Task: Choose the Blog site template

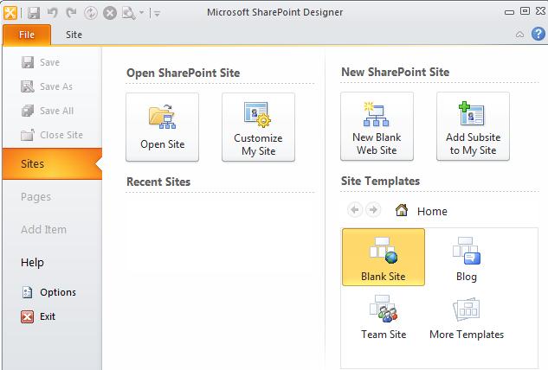Action: point(466,257)
